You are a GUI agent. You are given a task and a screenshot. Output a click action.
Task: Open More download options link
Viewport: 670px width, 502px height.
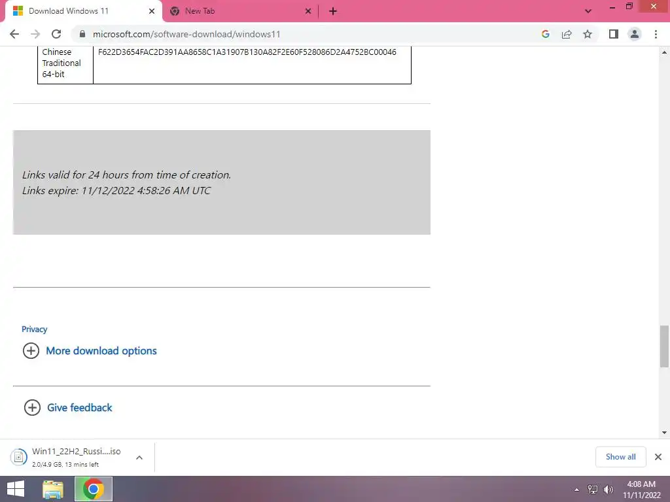(101, 351)
